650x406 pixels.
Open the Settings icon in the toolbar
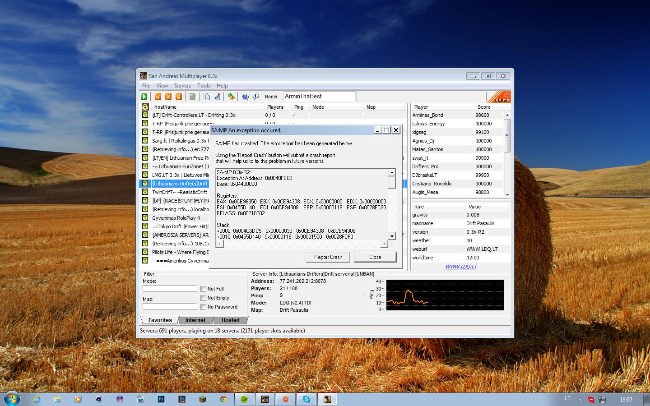point(231,97)
